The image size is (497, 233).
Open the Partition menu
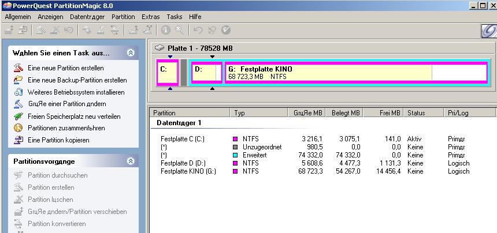pos(123,17)
